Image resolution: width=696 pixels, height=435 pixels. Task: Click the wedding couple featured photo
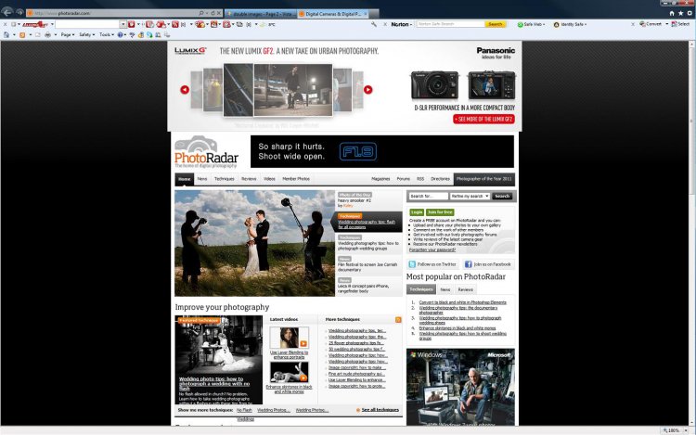[x=255, y=243]
